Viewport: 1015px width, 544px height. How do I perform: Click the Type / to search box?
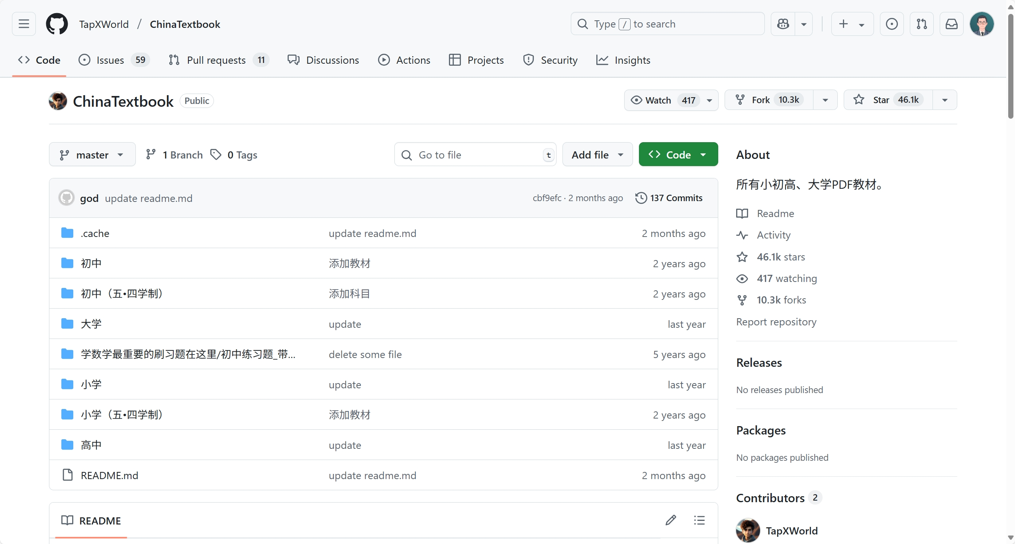click(668, 24)
